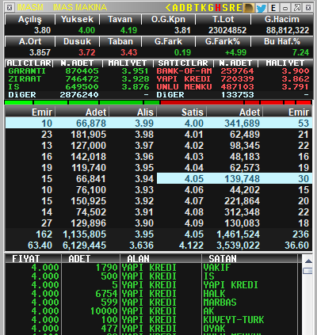The height and width of the screenshot is (335, 317).
Task: Click the '<' collapse arrow in title bar
Action: click(168, 8)
